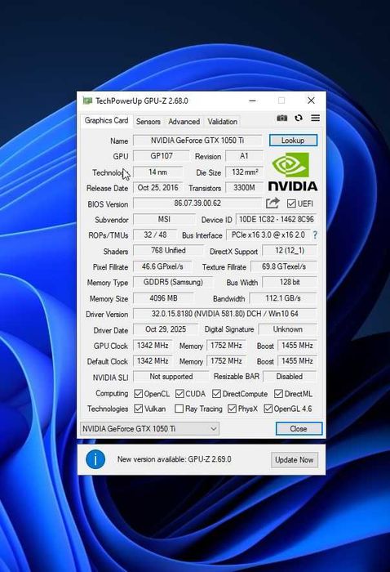The image size is (390, 572).
Task: Toggle the PhysX checkbox
Action: [232, 409]
